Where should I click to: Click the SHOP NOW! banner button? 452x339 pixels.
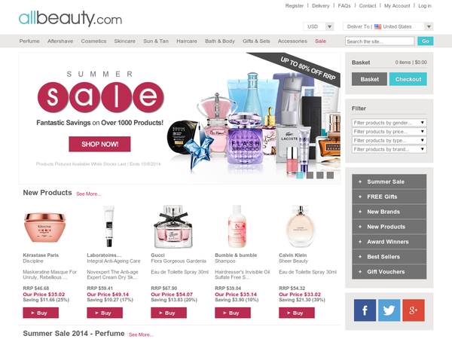[99, 144]
